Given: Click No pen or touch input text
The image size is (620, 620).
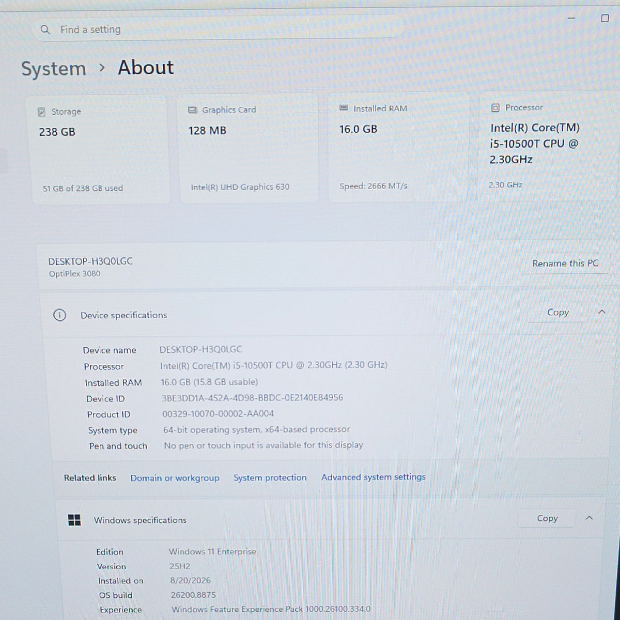Looking at the screenshot, I should (x=263, y=445).
